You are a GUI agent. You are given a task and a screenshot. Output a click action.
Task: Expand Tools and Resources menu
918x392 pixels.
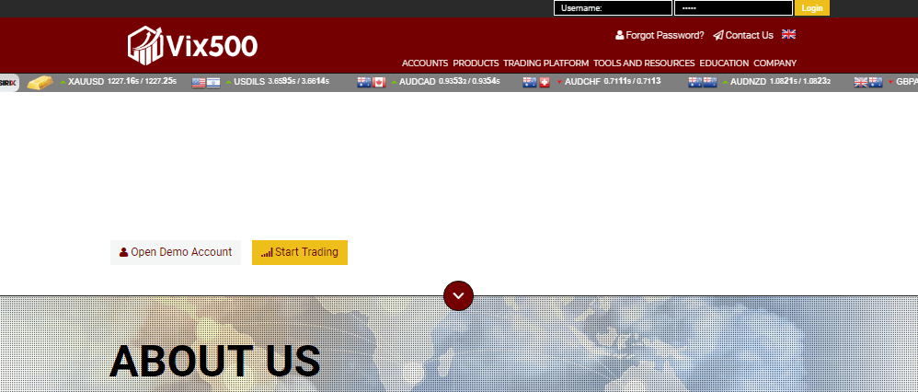644,63
